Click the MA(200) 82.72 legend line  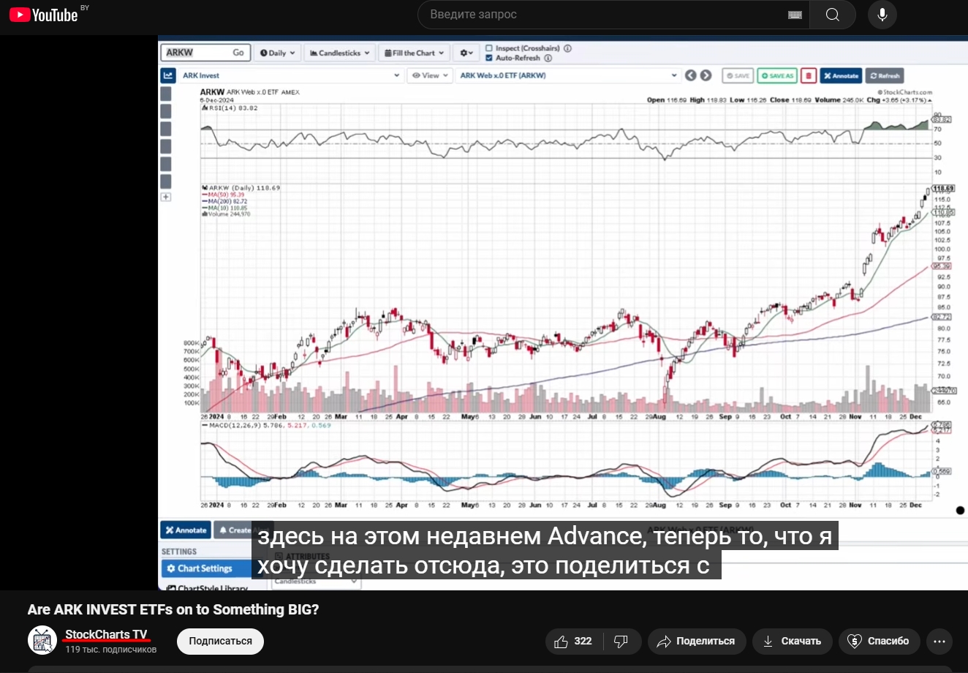[x=225, y=201]
